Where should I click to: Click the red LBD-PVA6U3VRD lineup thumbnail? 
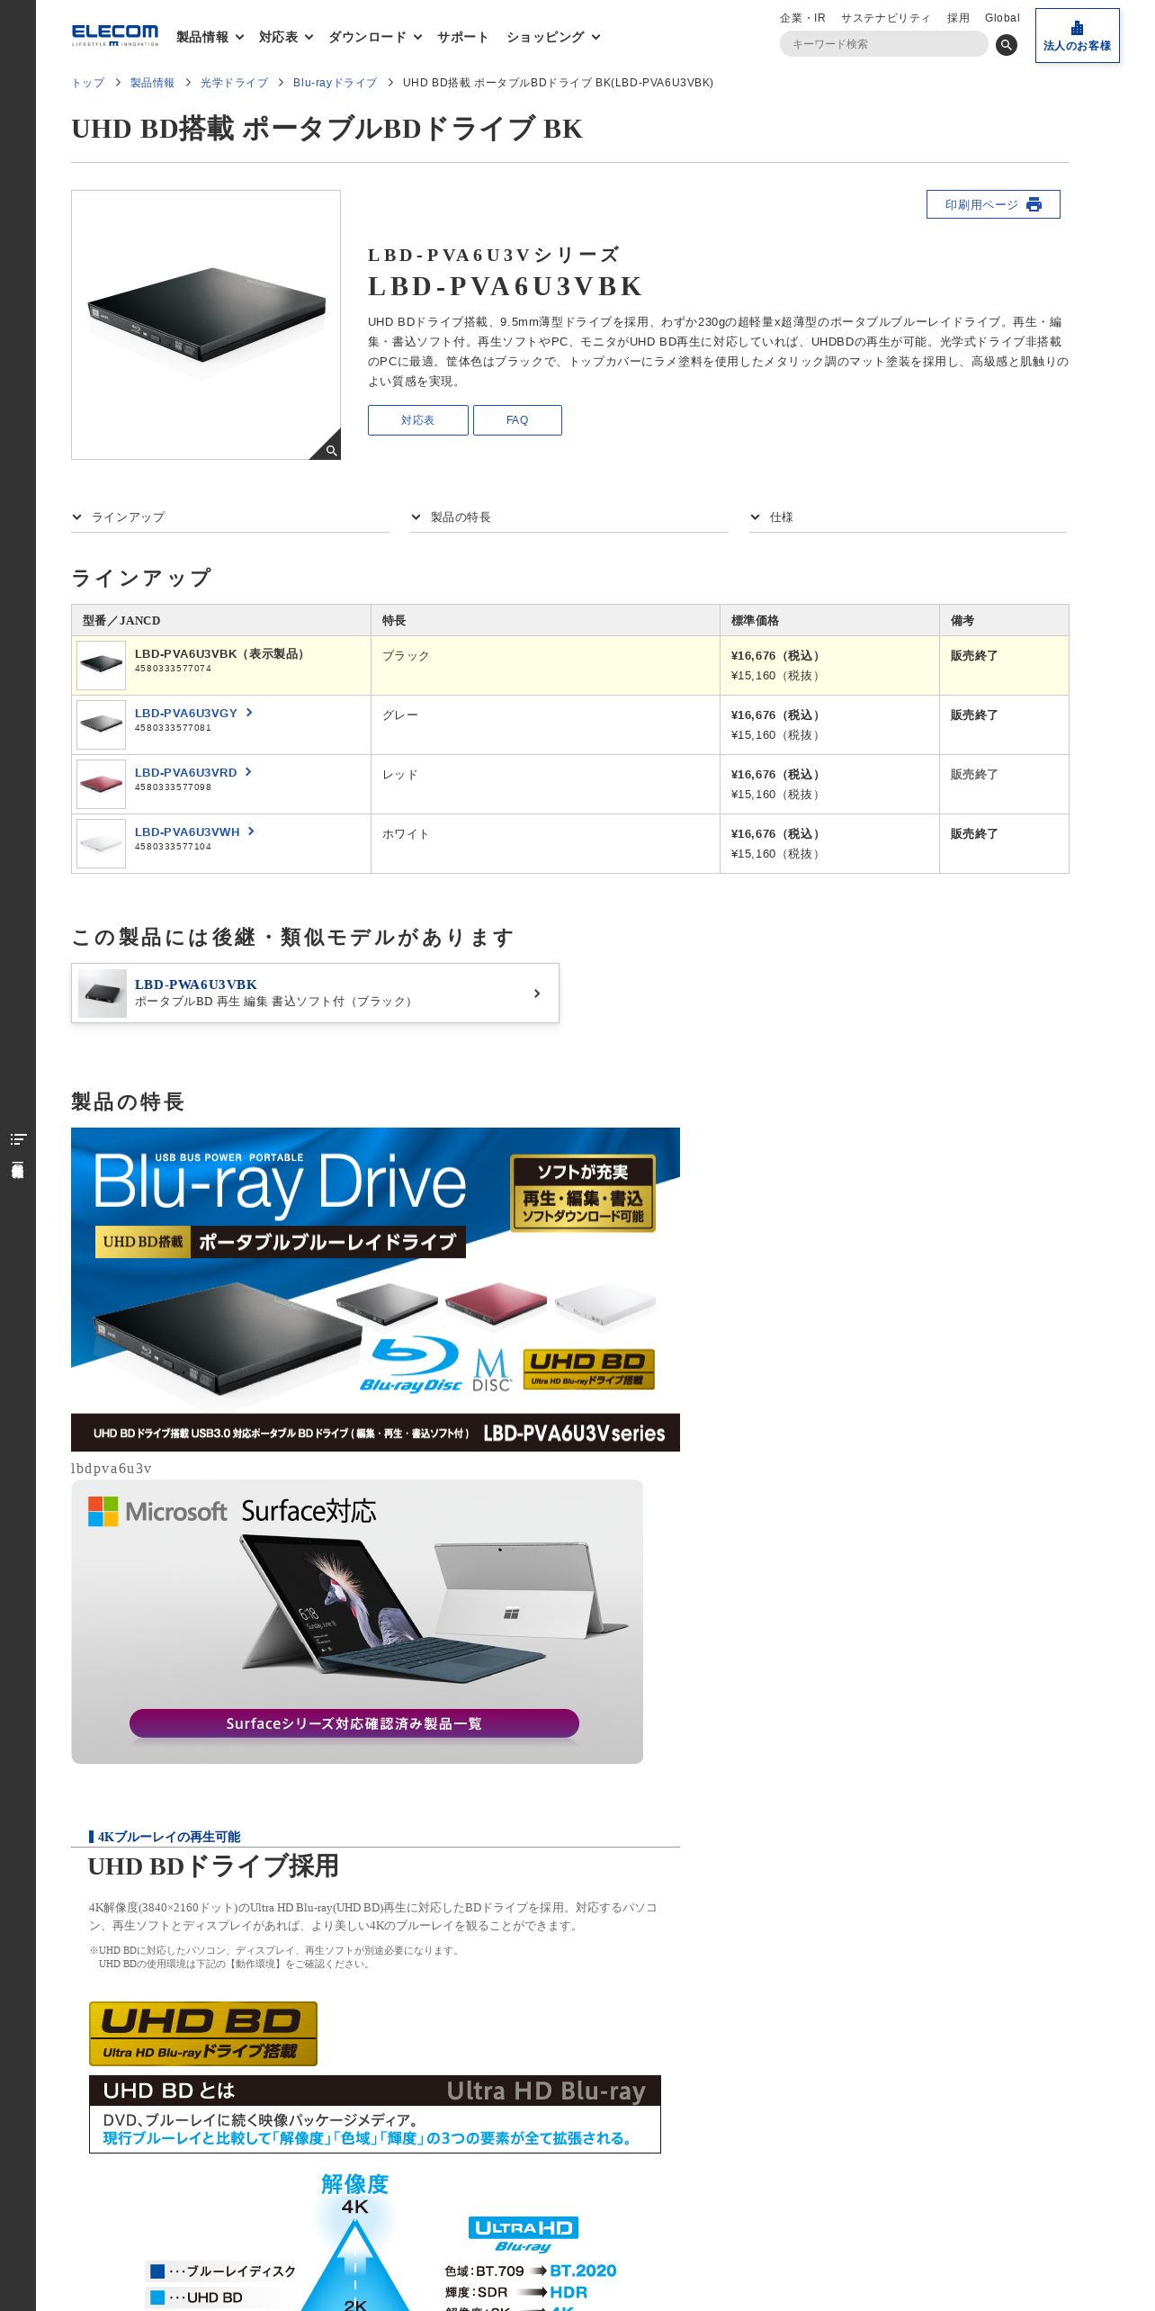[101, 784]
